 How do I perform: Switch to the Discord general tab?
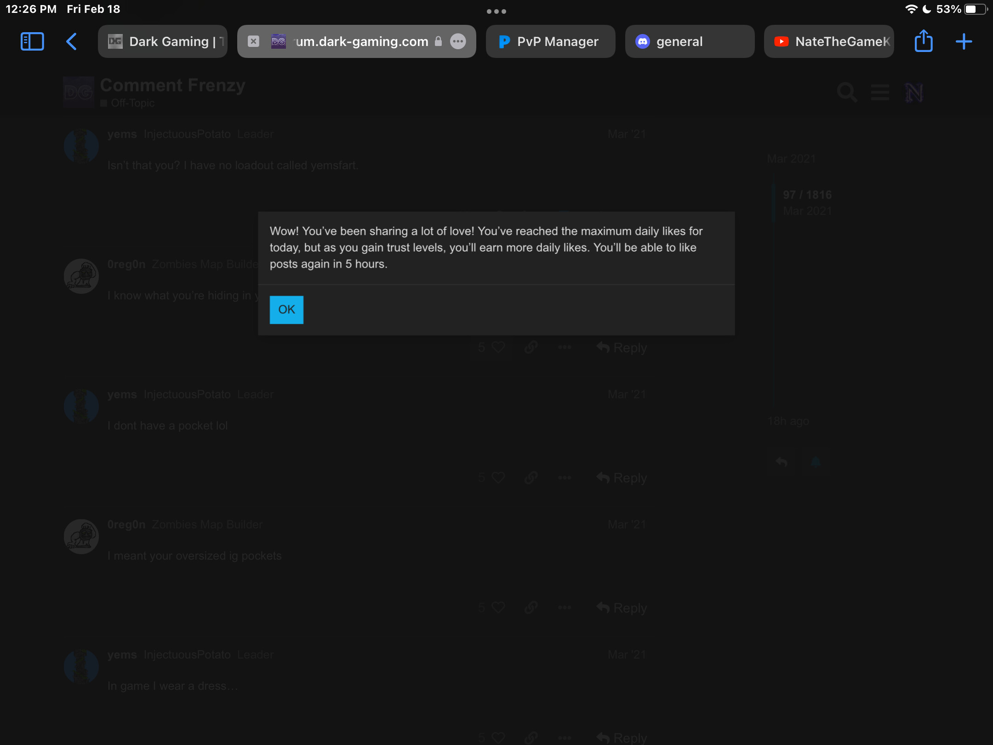point(689,41)
